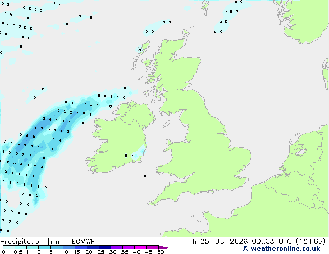
Task: Click the legend label '25'
Action: [101, 252]
